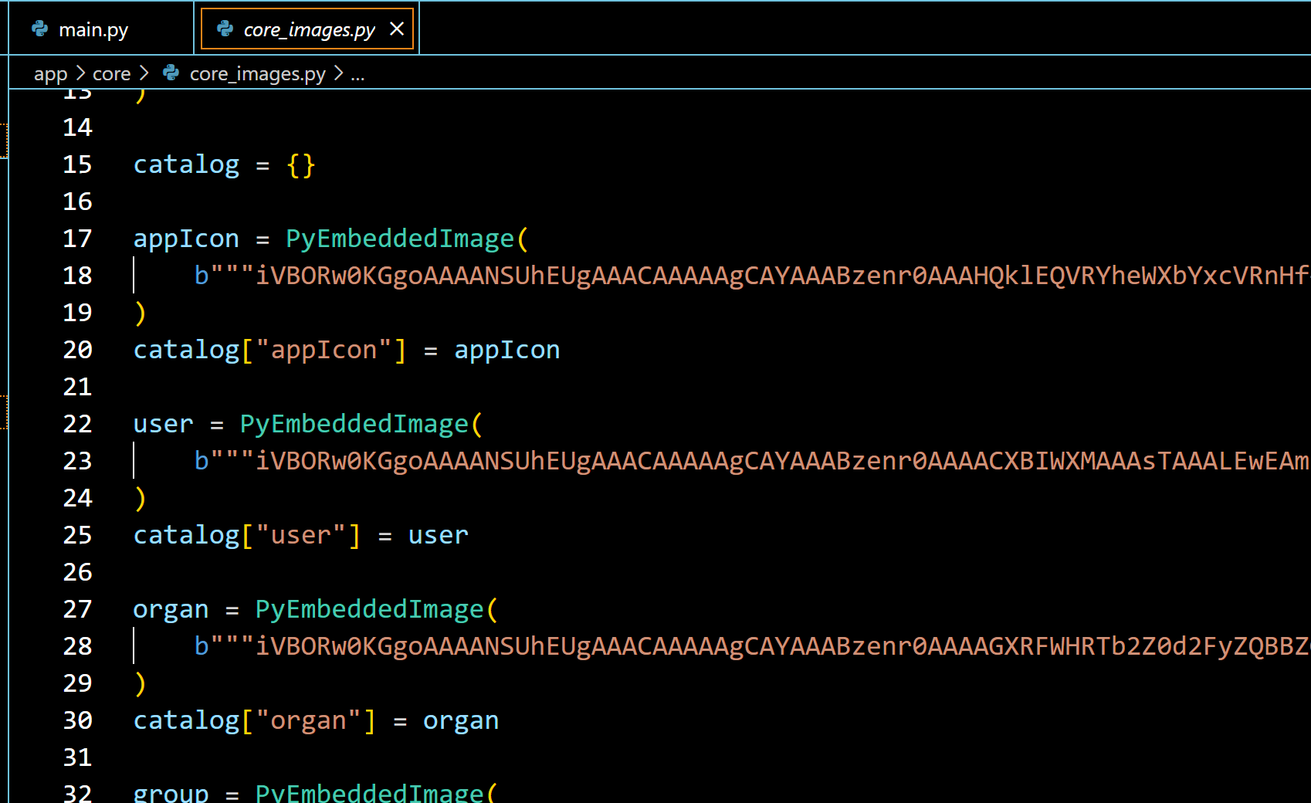The width and height of the screenshot is (1311, 803).
Task: Close the core_images.py tab
Action: click(397, 29)
